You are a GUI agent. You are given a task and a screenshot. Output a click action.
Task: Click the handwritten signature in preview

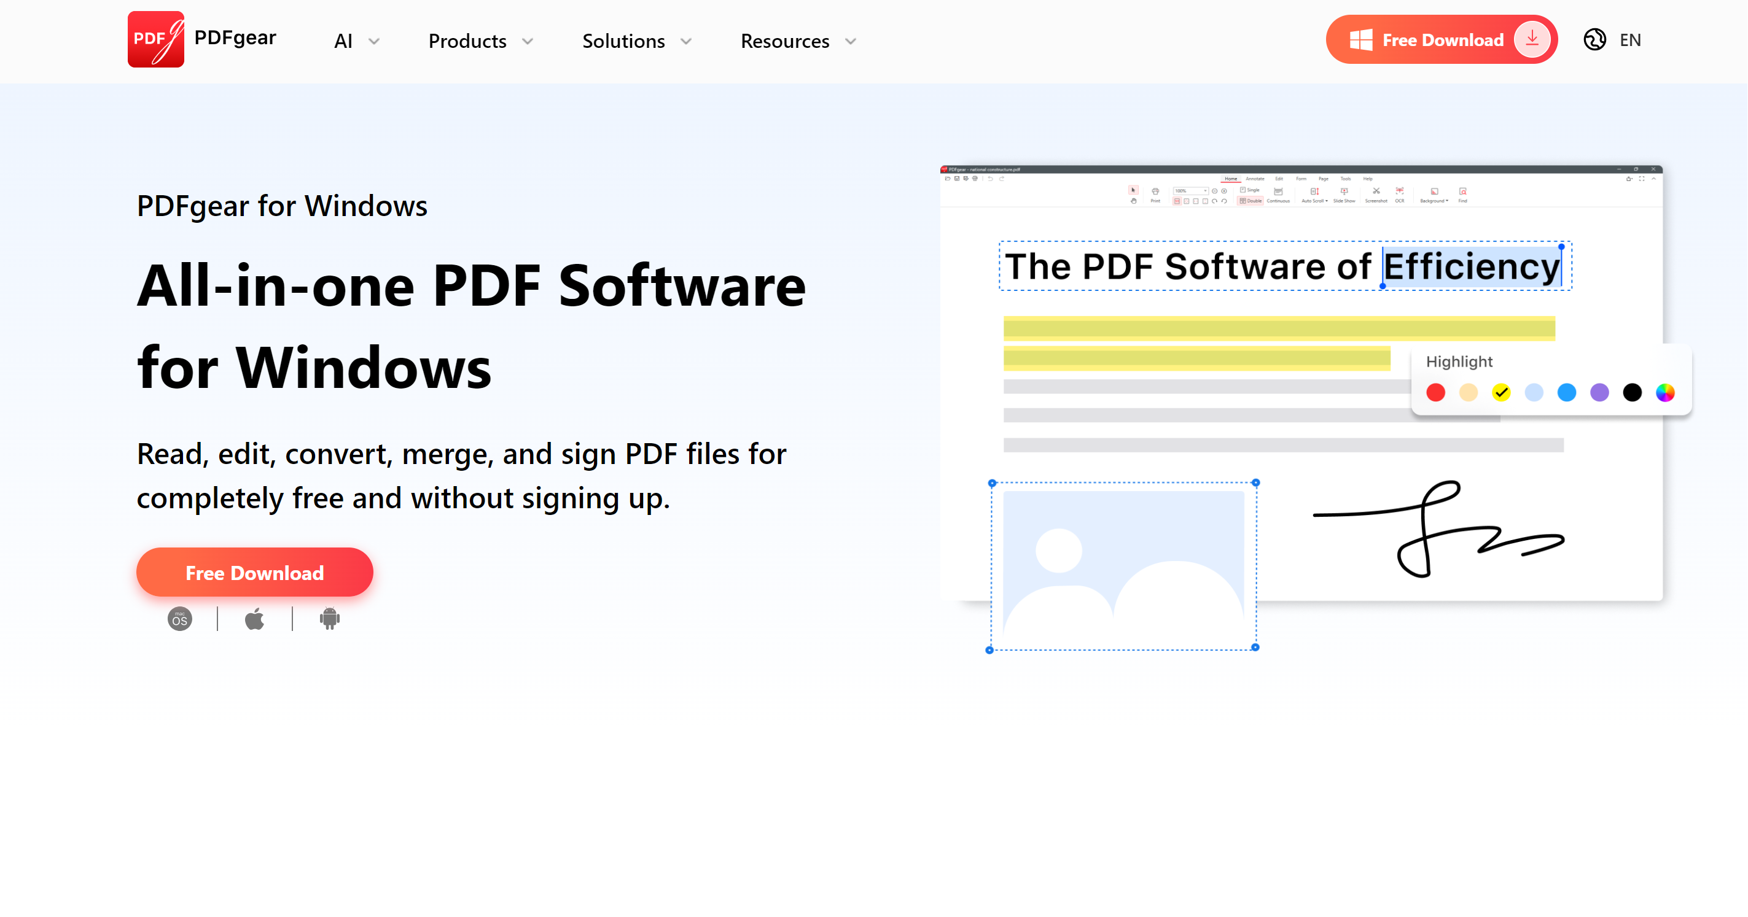click(1438, 529)
